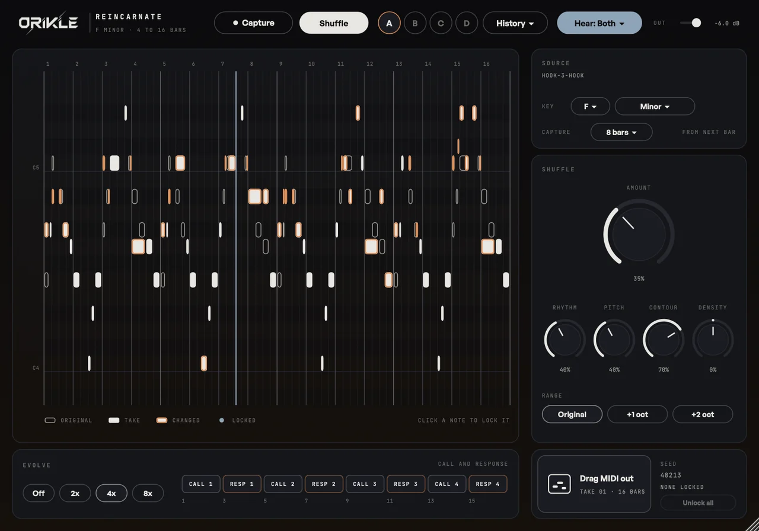Select the Original range option

pyautogui.click(x=572, y=414)
